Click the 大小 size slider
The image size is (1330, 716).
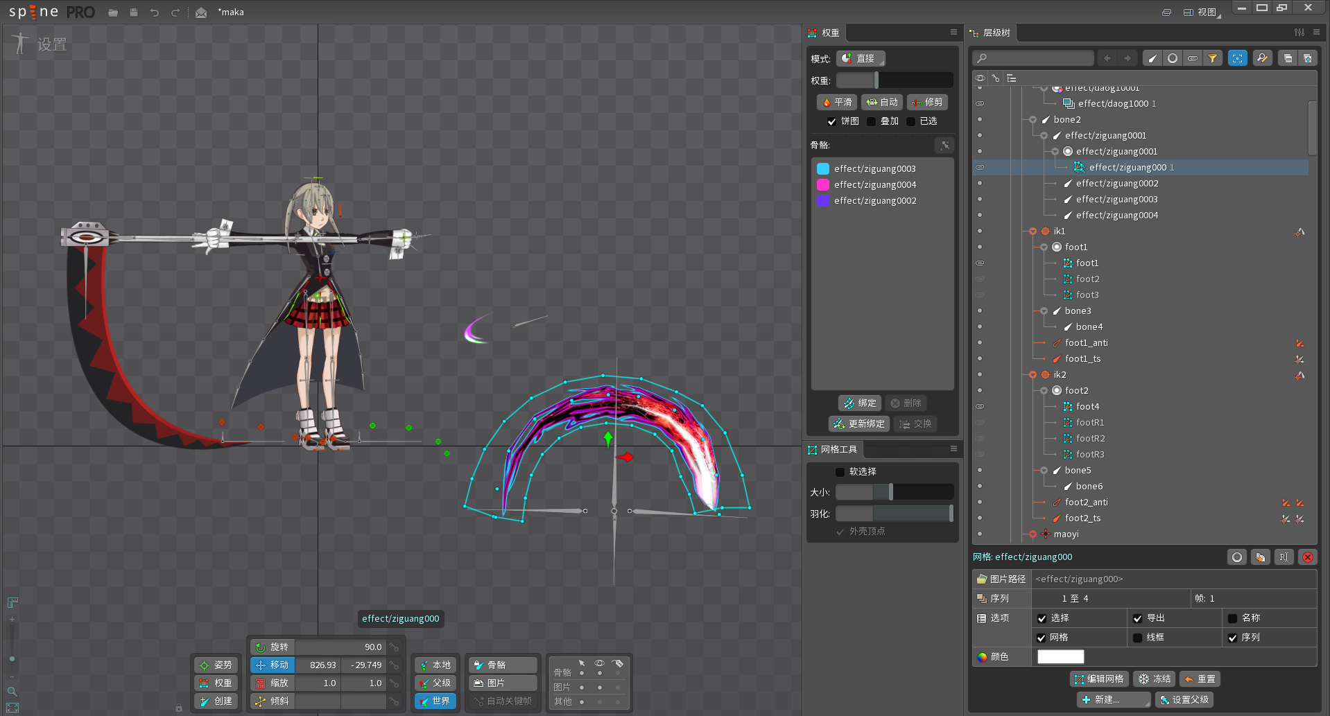[895, 493]
